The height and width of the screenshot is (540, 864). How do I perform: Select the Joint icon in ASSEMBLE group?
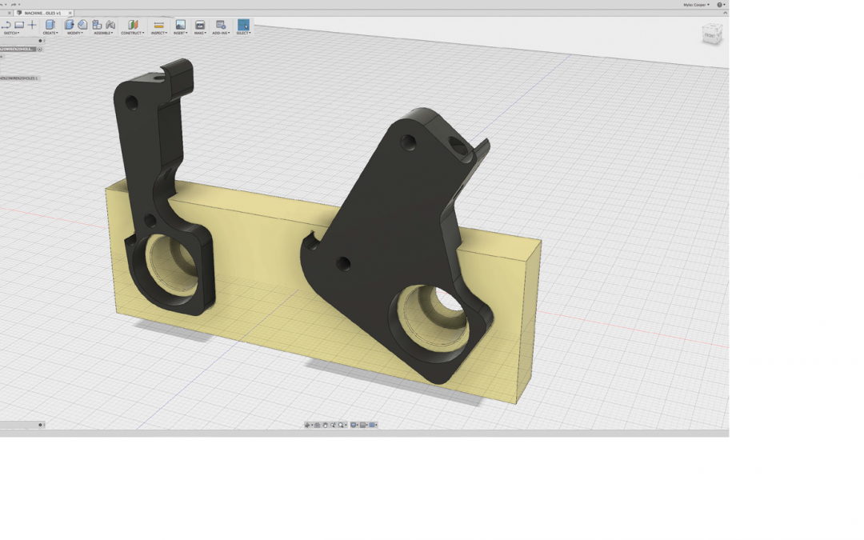tap(110, 25)
